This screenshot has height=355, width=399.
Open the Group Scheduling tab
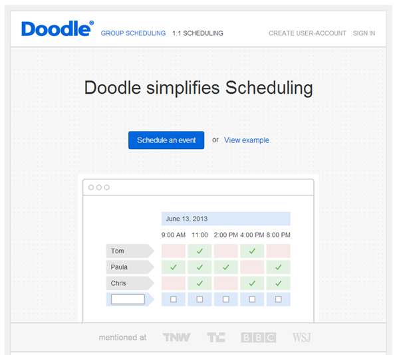tap(133, 33)
